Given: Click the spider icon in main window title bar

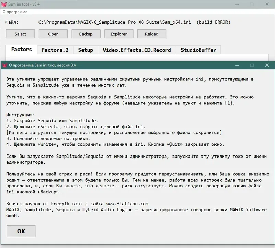Looking at the screenshot, I should [x=4, y=4].
